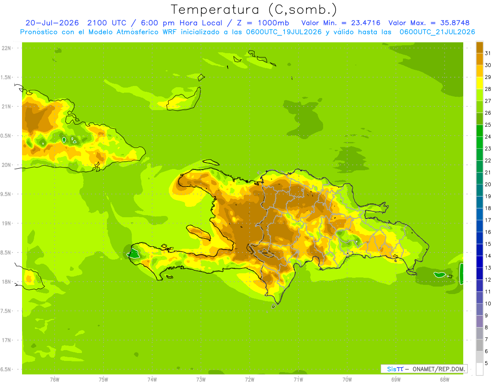Screen dimensions: 499x385
Task: Click the 'Valor Max. = 35.8748' text
Action: [x=429, y=23]
